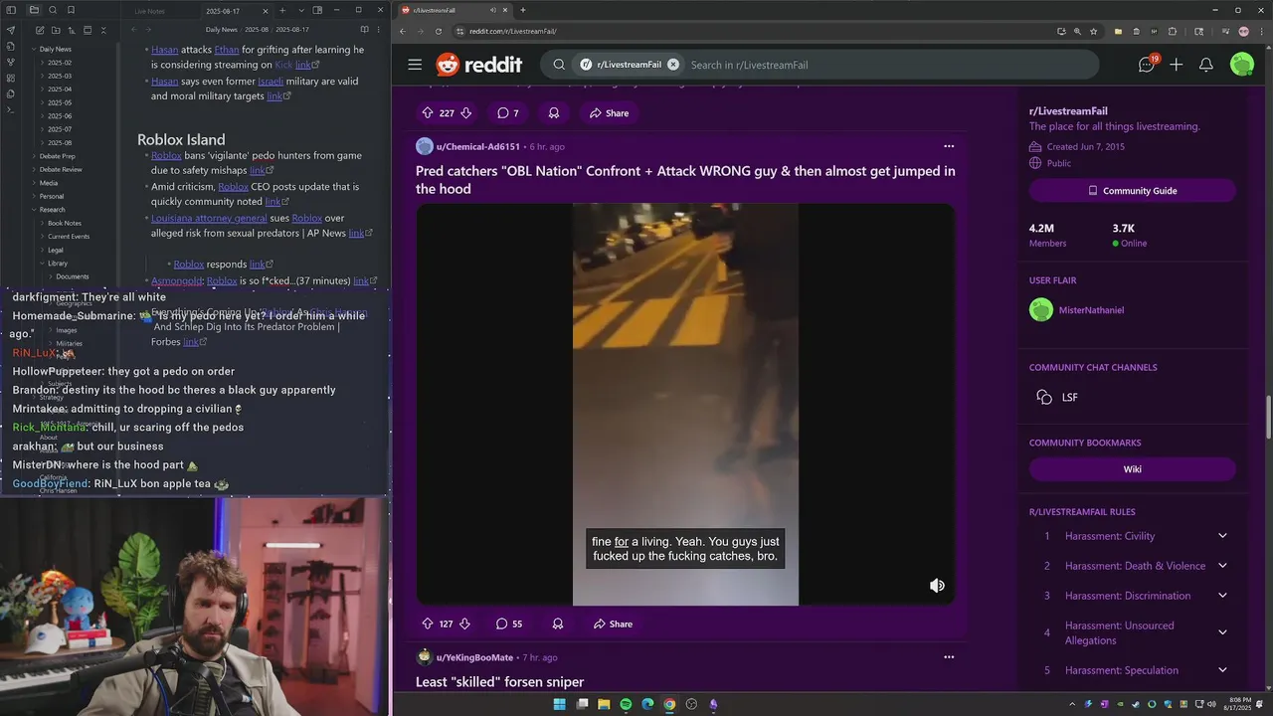Toggle Obsidian right sidebar

tap(317, 10)
